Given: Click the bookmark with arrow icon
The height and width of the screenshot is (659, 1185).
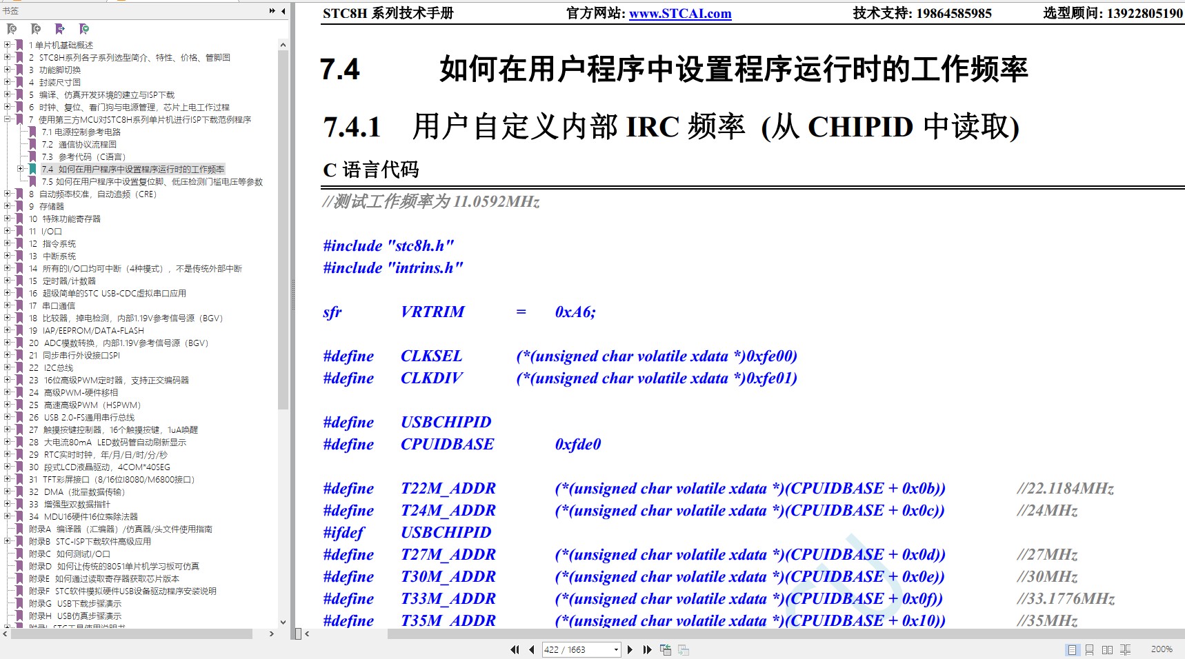Looking at the screenshot, I should (60, 29).
